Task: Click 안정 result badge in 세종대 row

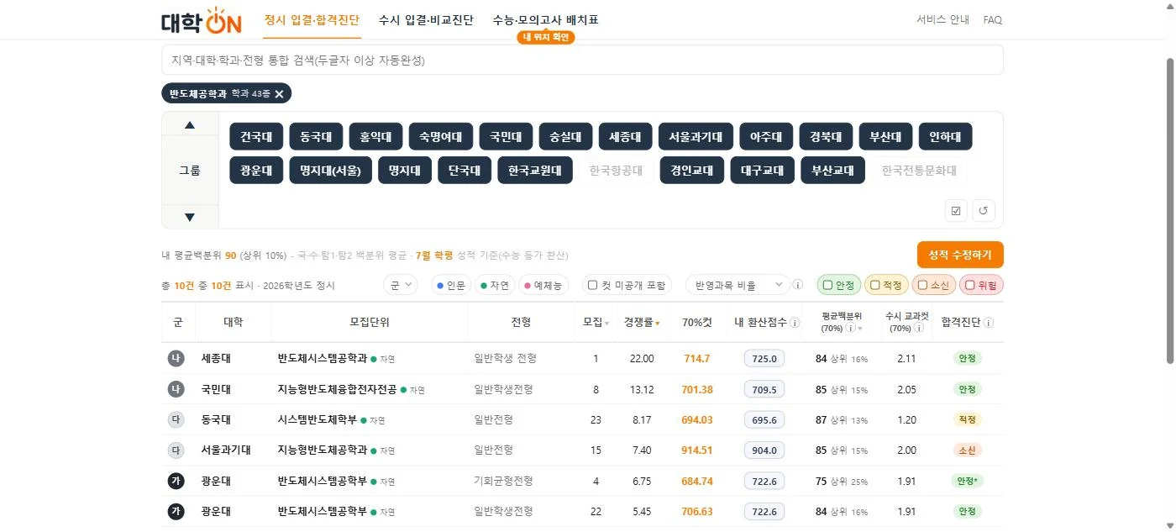Action: 967,359
